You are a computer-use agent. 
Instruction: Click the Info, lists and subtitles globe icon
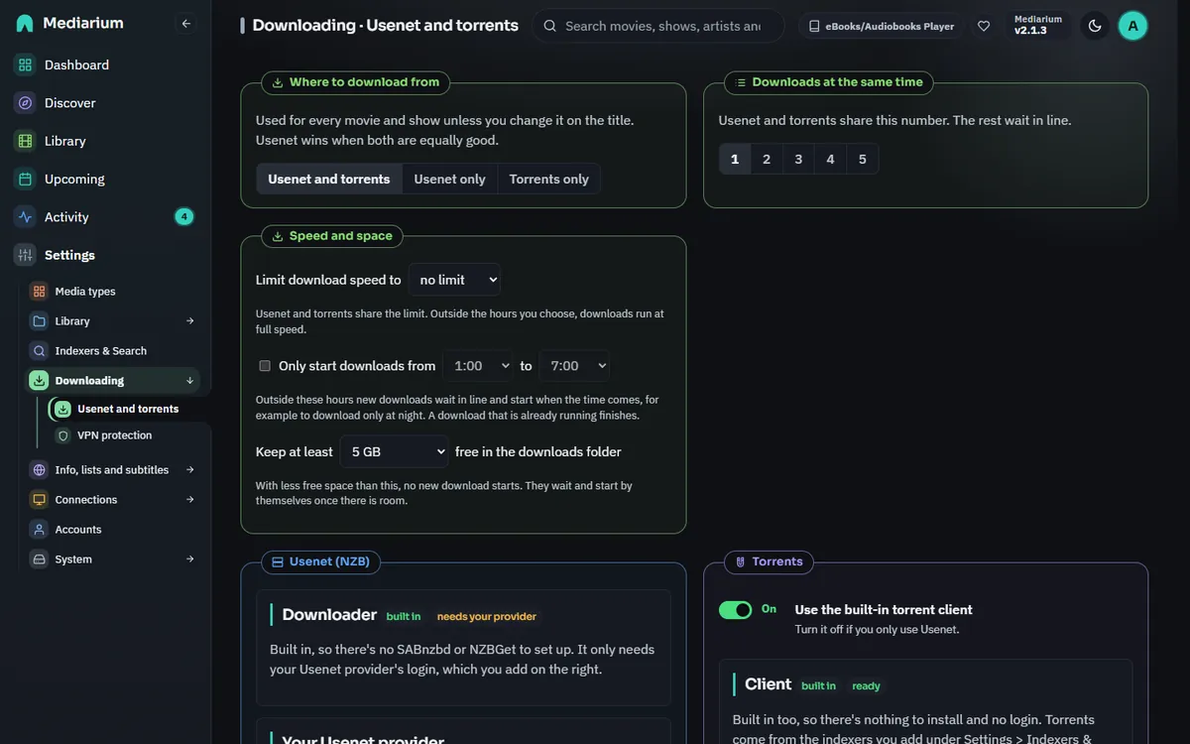coord(39,470)
